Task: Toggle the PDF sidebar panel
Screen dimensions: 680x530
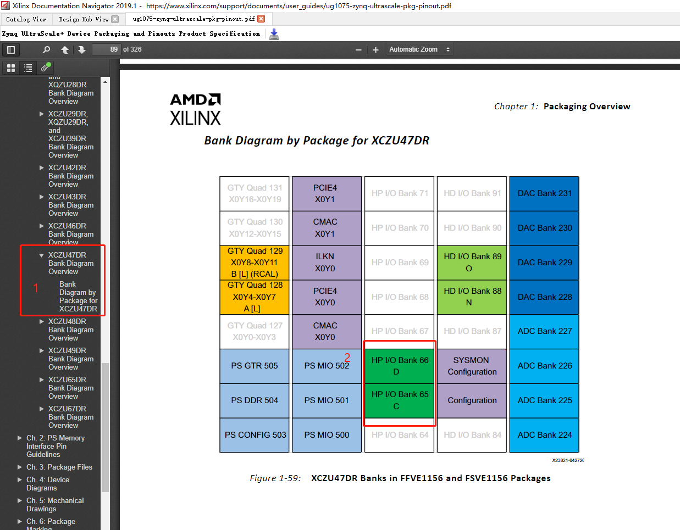Action: point(10,49)
